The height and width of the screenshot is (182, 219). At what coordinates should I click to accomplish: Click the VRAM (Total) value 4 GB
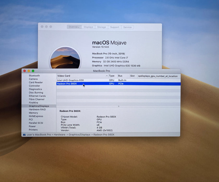coord(99,128)
